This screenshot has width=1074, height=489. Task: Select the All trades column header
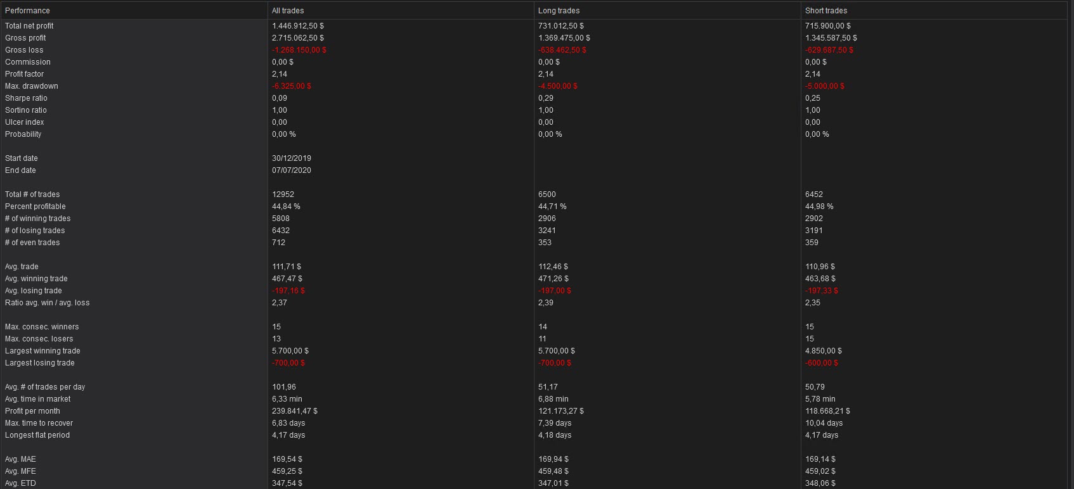tap(288, 11)
